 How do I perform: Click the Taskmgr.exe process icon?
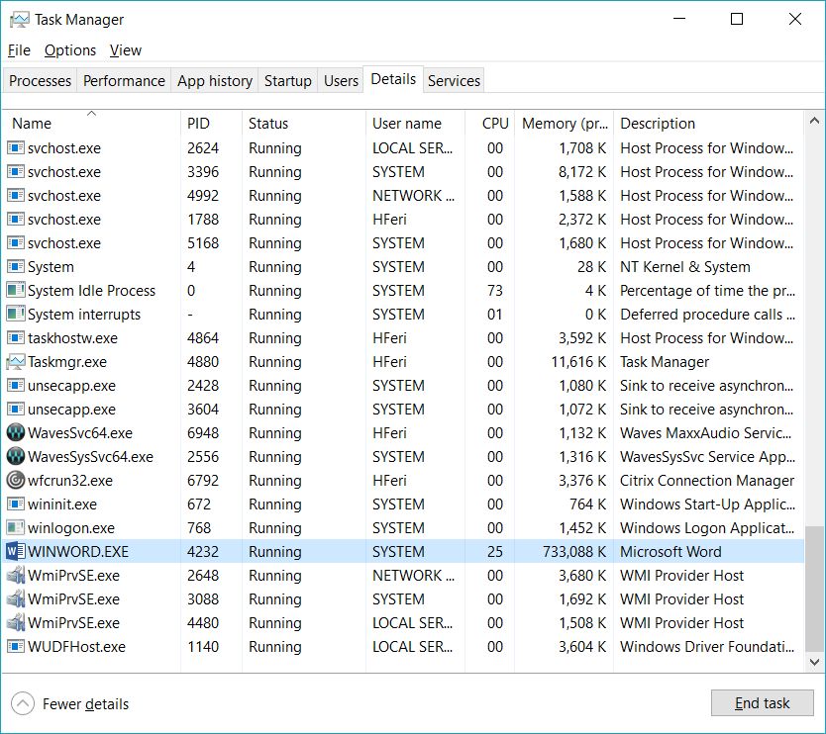coord(15,362)
